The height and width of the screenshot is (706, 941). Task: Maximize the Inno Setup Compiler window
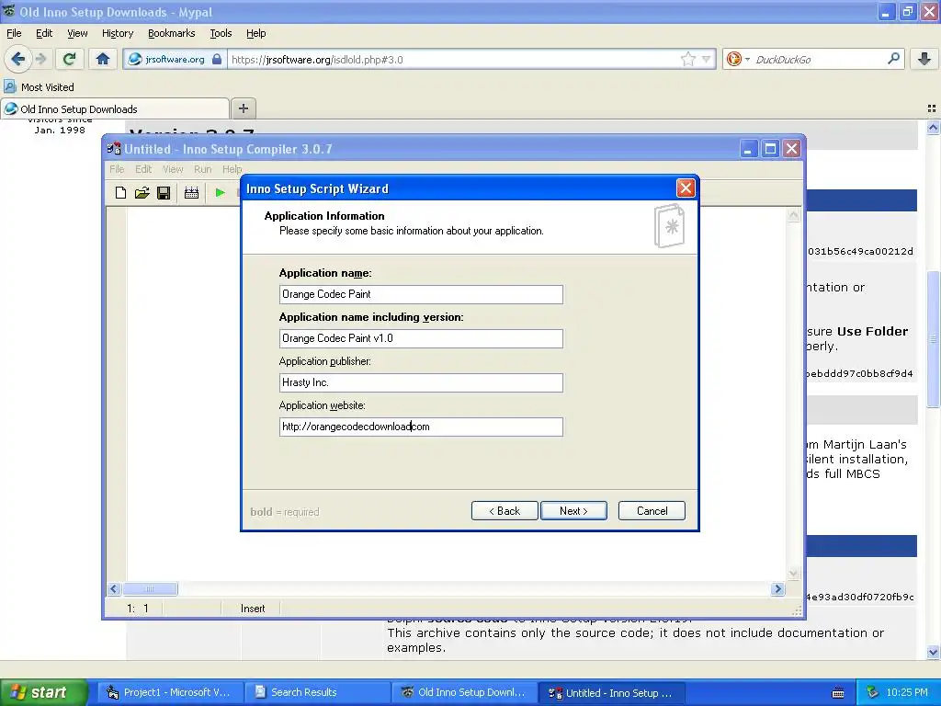point(770,148)
